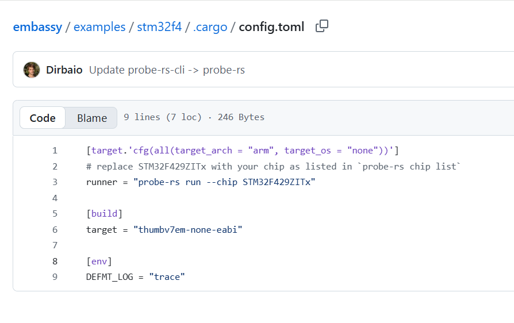The width and height of the screenshot is (514, 323).
Task: Select line number 9 in the gutter
Action: [55, 276]
